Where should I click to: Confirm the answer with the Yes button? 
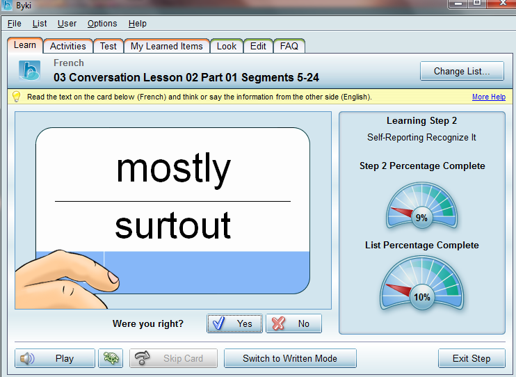click(x=234, y=323)
